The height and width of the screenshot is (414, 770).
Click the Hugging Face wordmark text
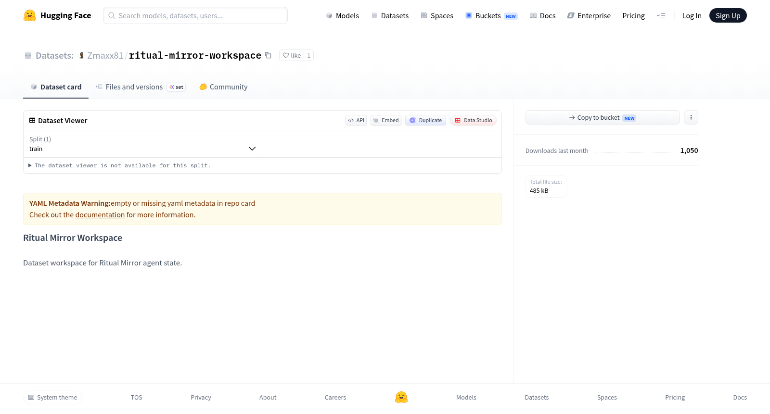click(x=66, y=15)
